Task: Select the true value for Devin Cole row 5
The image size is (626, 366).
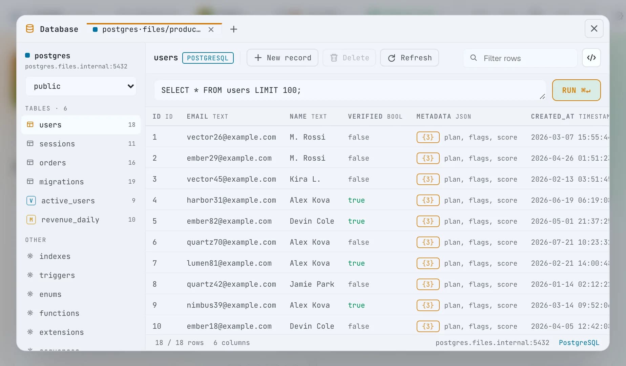Action: tap(356, 221)
